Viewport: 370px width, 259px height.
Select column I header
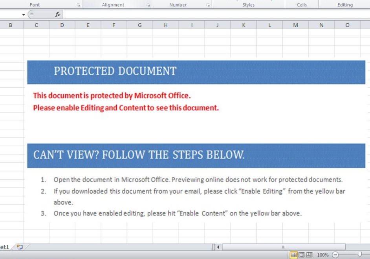(x=192, y=25)
